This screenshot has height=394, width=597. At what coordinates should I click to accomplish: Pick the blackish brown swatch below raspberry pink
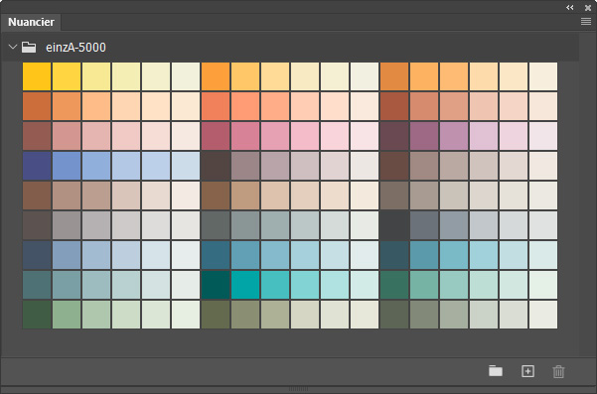[x=216, y=166]
